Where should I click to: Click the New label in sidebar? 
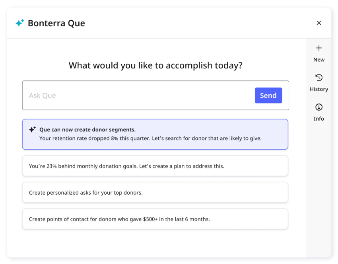(x=319, y=60)
